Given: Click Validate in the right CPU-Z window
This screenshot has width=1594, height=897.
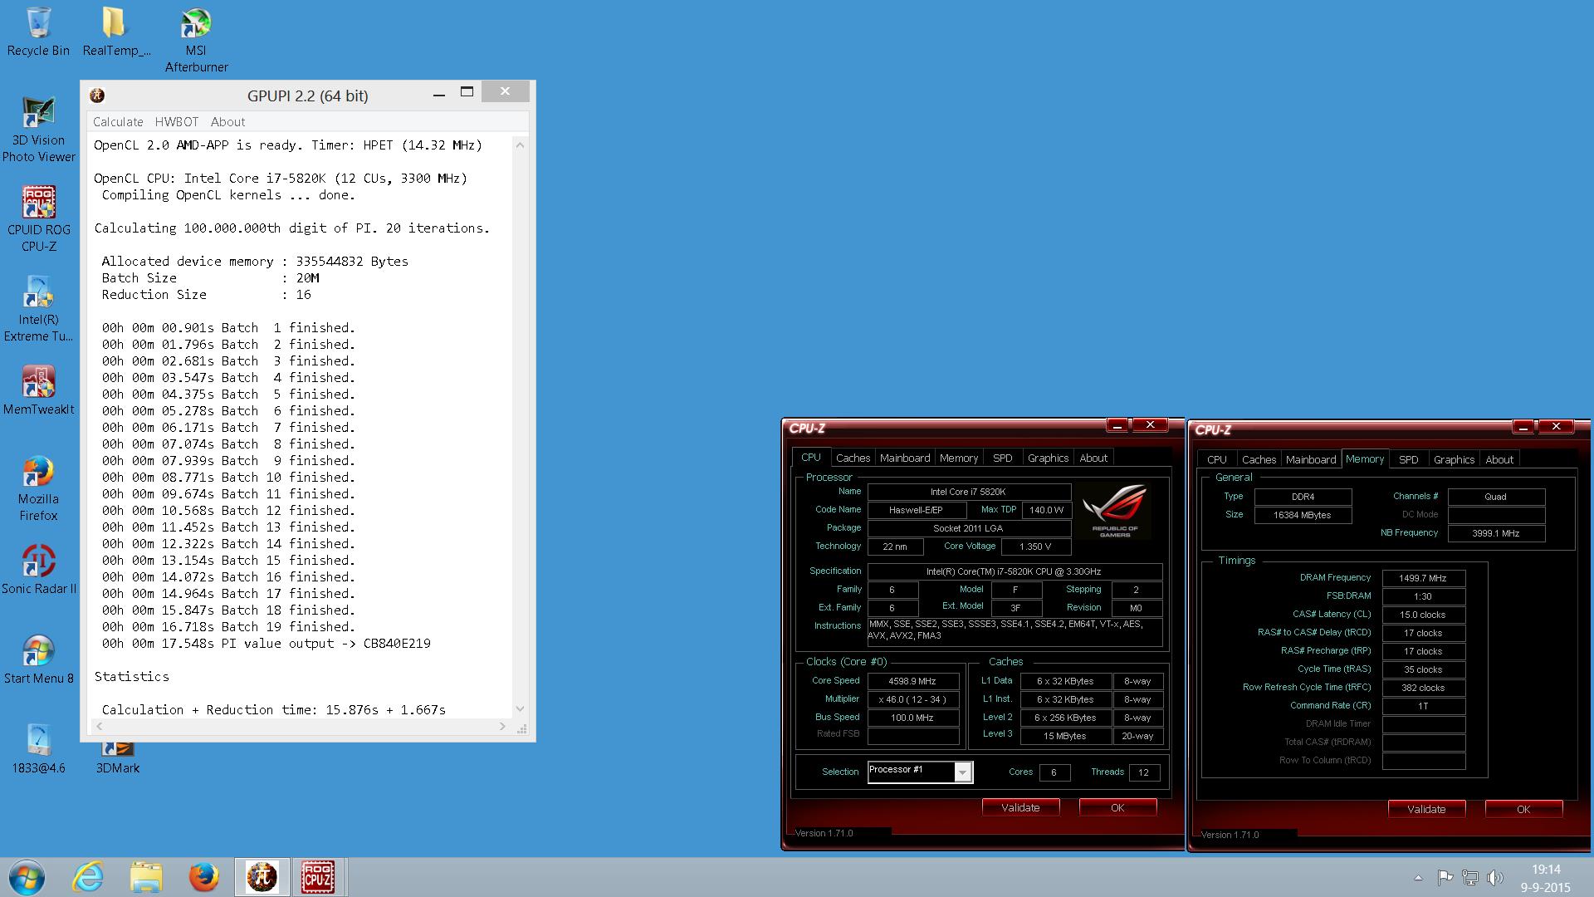Looking at the screenshot, I should coord(1426,809).
